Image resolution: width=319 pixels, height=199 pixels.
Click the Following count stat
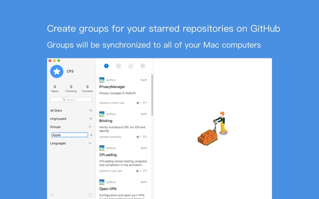71,88
